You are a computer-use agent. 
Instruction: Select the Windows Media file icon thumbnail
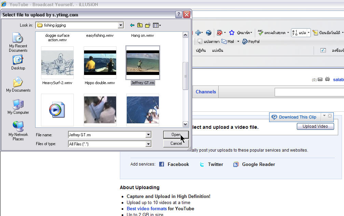coord(57,110)
